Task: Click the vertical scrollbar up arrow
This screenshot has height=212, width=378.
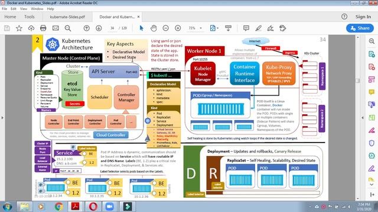Action: coord(358,38)
